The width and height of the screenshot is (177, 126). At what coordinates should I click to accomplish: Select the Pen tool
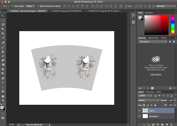pos(3,78)
